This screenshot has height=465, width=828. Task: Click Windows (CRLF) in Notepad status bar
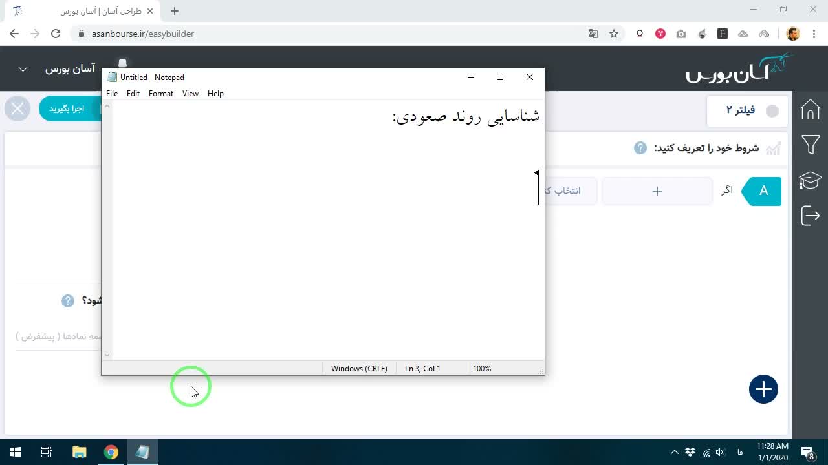(359, 369)
